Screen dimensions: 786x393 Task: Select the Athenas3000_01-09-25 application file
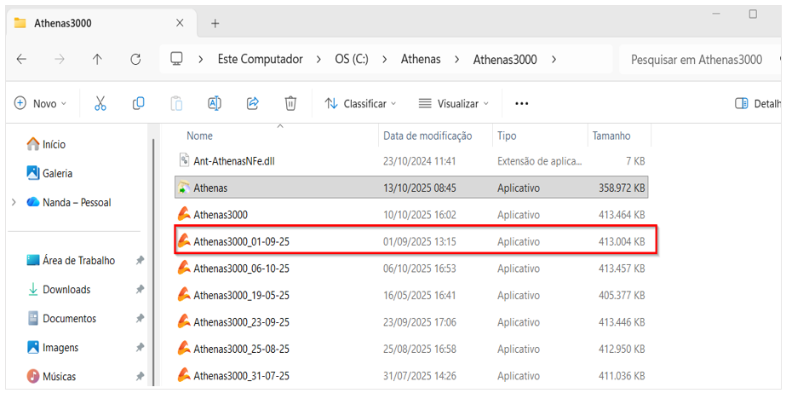[x=242, y=242]
